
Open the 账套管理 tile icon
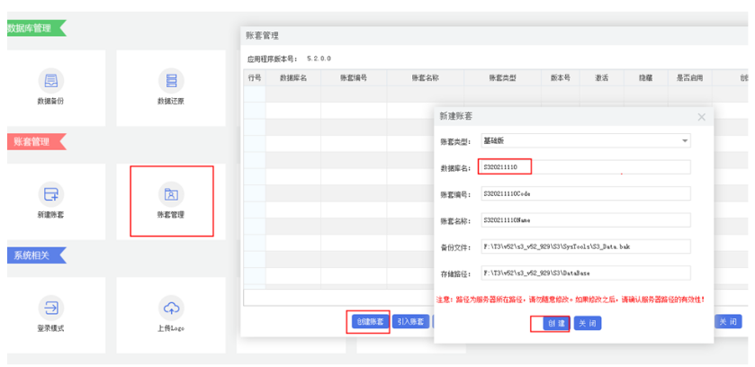click(x=171, y=193)
